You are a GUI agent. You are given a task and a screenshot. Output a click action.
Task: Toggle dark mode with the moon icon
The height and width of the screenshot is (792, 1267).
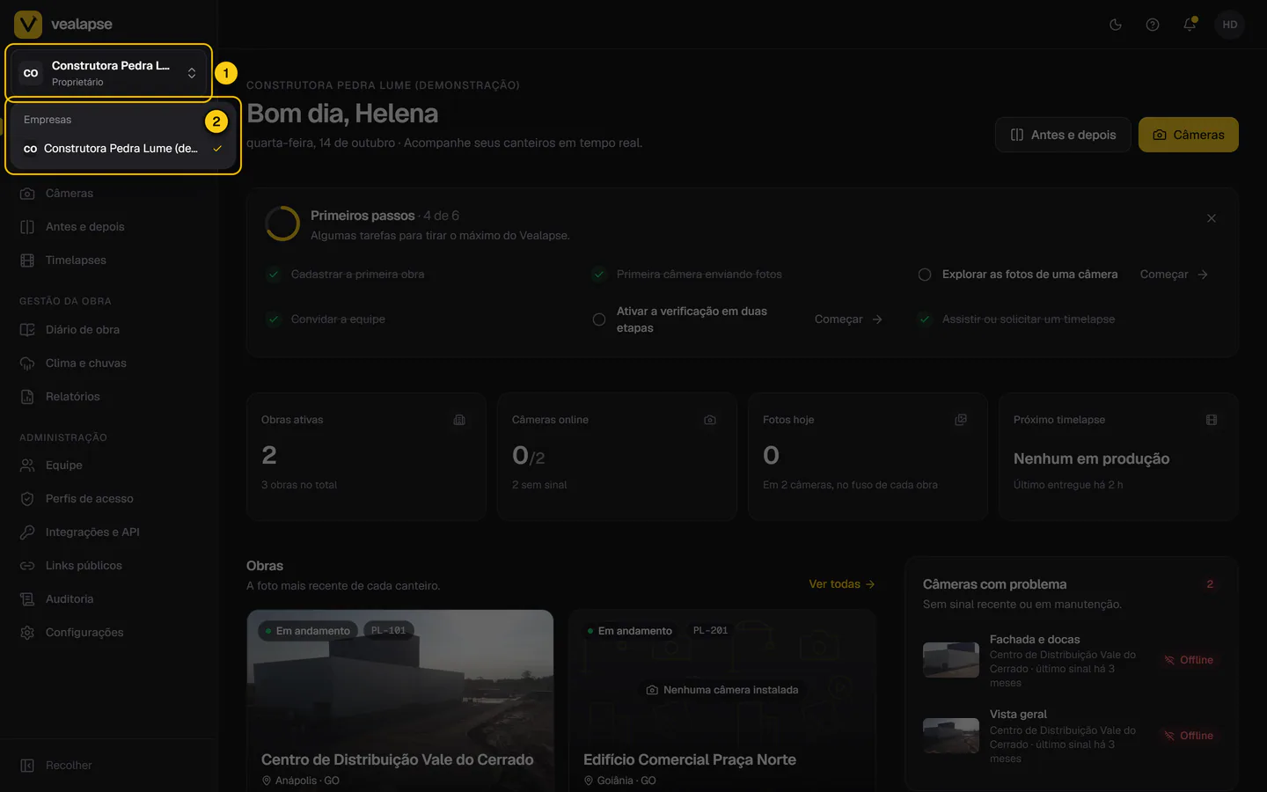[x=1116, y=25]
